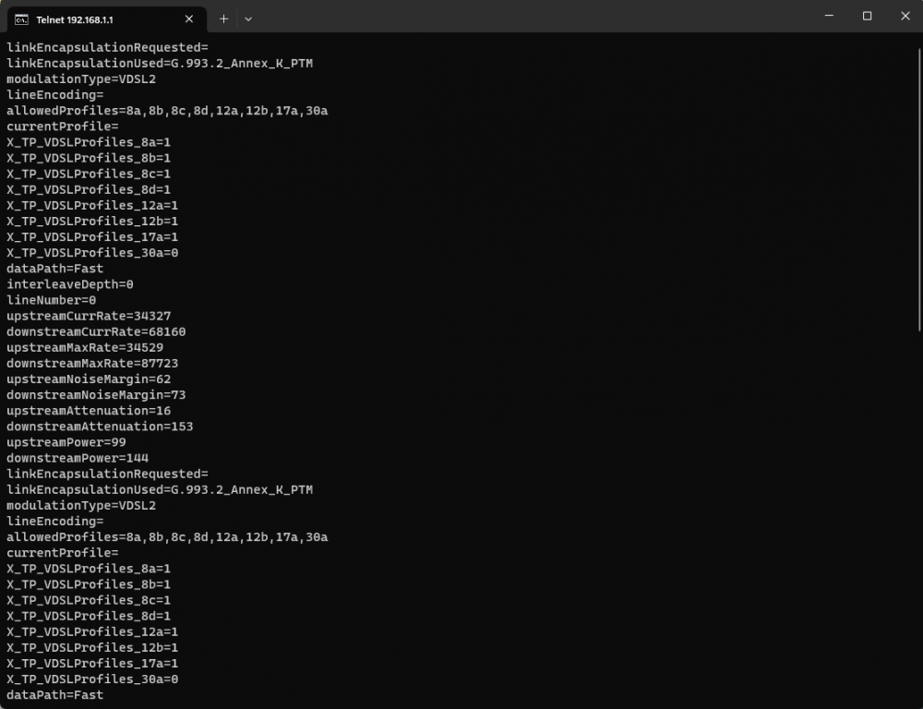Click the downstreamPower=144 line

pyautogui.click(x=78, y=458)
